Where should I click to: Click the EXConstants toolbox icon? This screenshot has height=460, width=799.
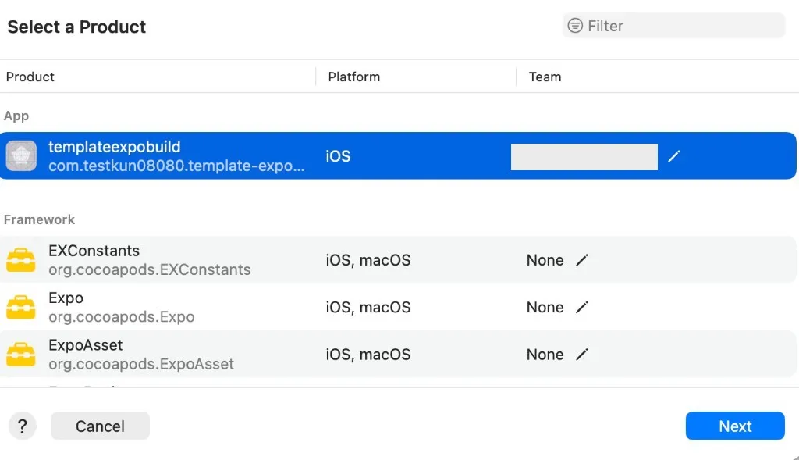(x=21, y=259)
